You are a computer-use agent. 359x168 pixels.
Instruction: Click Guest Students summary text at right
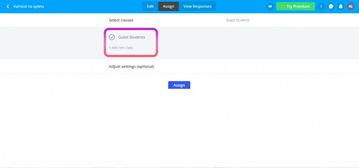tap(238, 20)
